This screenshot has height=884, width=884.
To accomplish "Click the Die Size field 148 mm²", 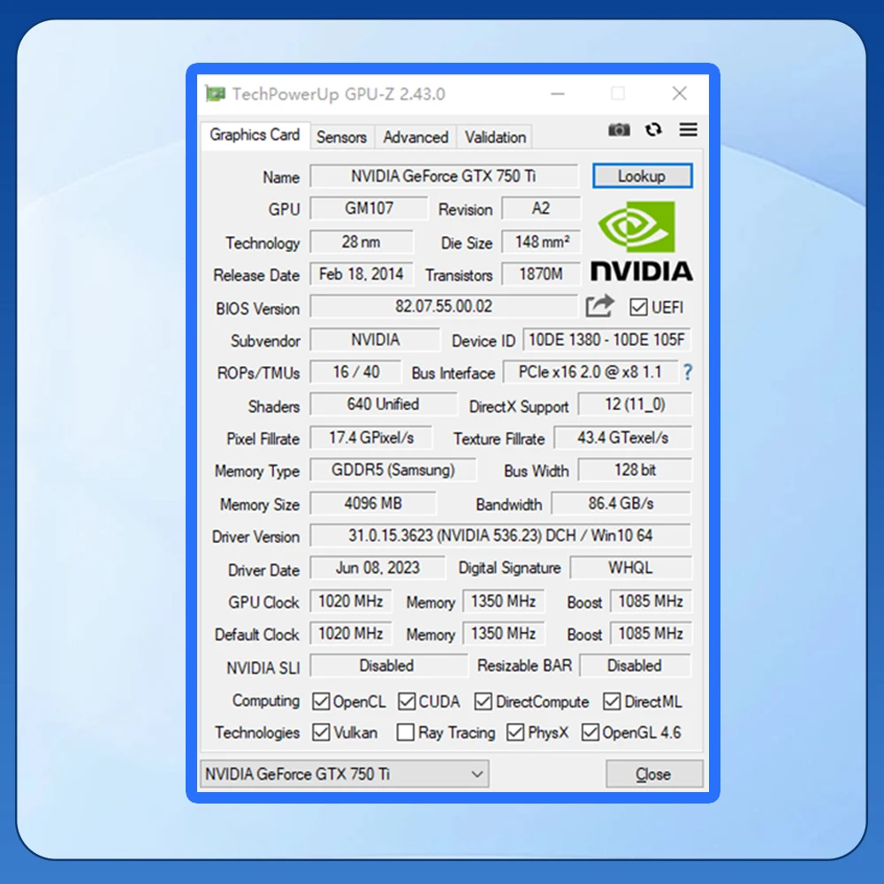I will tap(541, 242).
